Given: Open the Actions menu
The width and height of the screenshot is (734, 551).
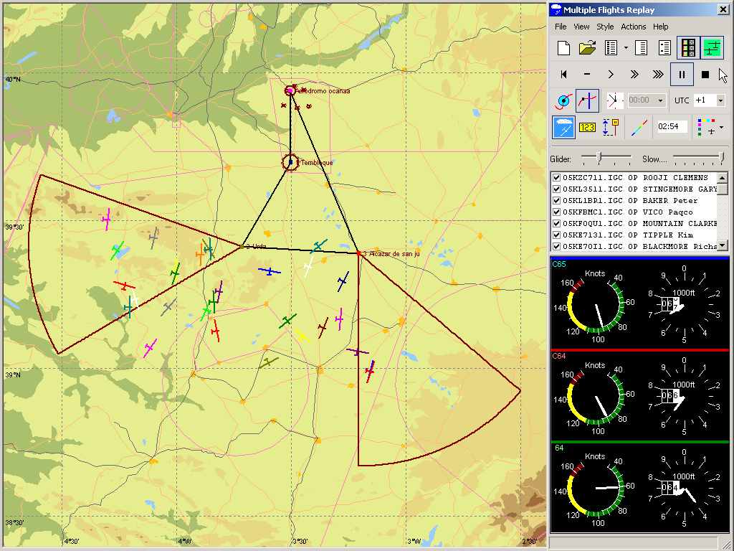Looking at the screenshot, I should pos(634,27).
